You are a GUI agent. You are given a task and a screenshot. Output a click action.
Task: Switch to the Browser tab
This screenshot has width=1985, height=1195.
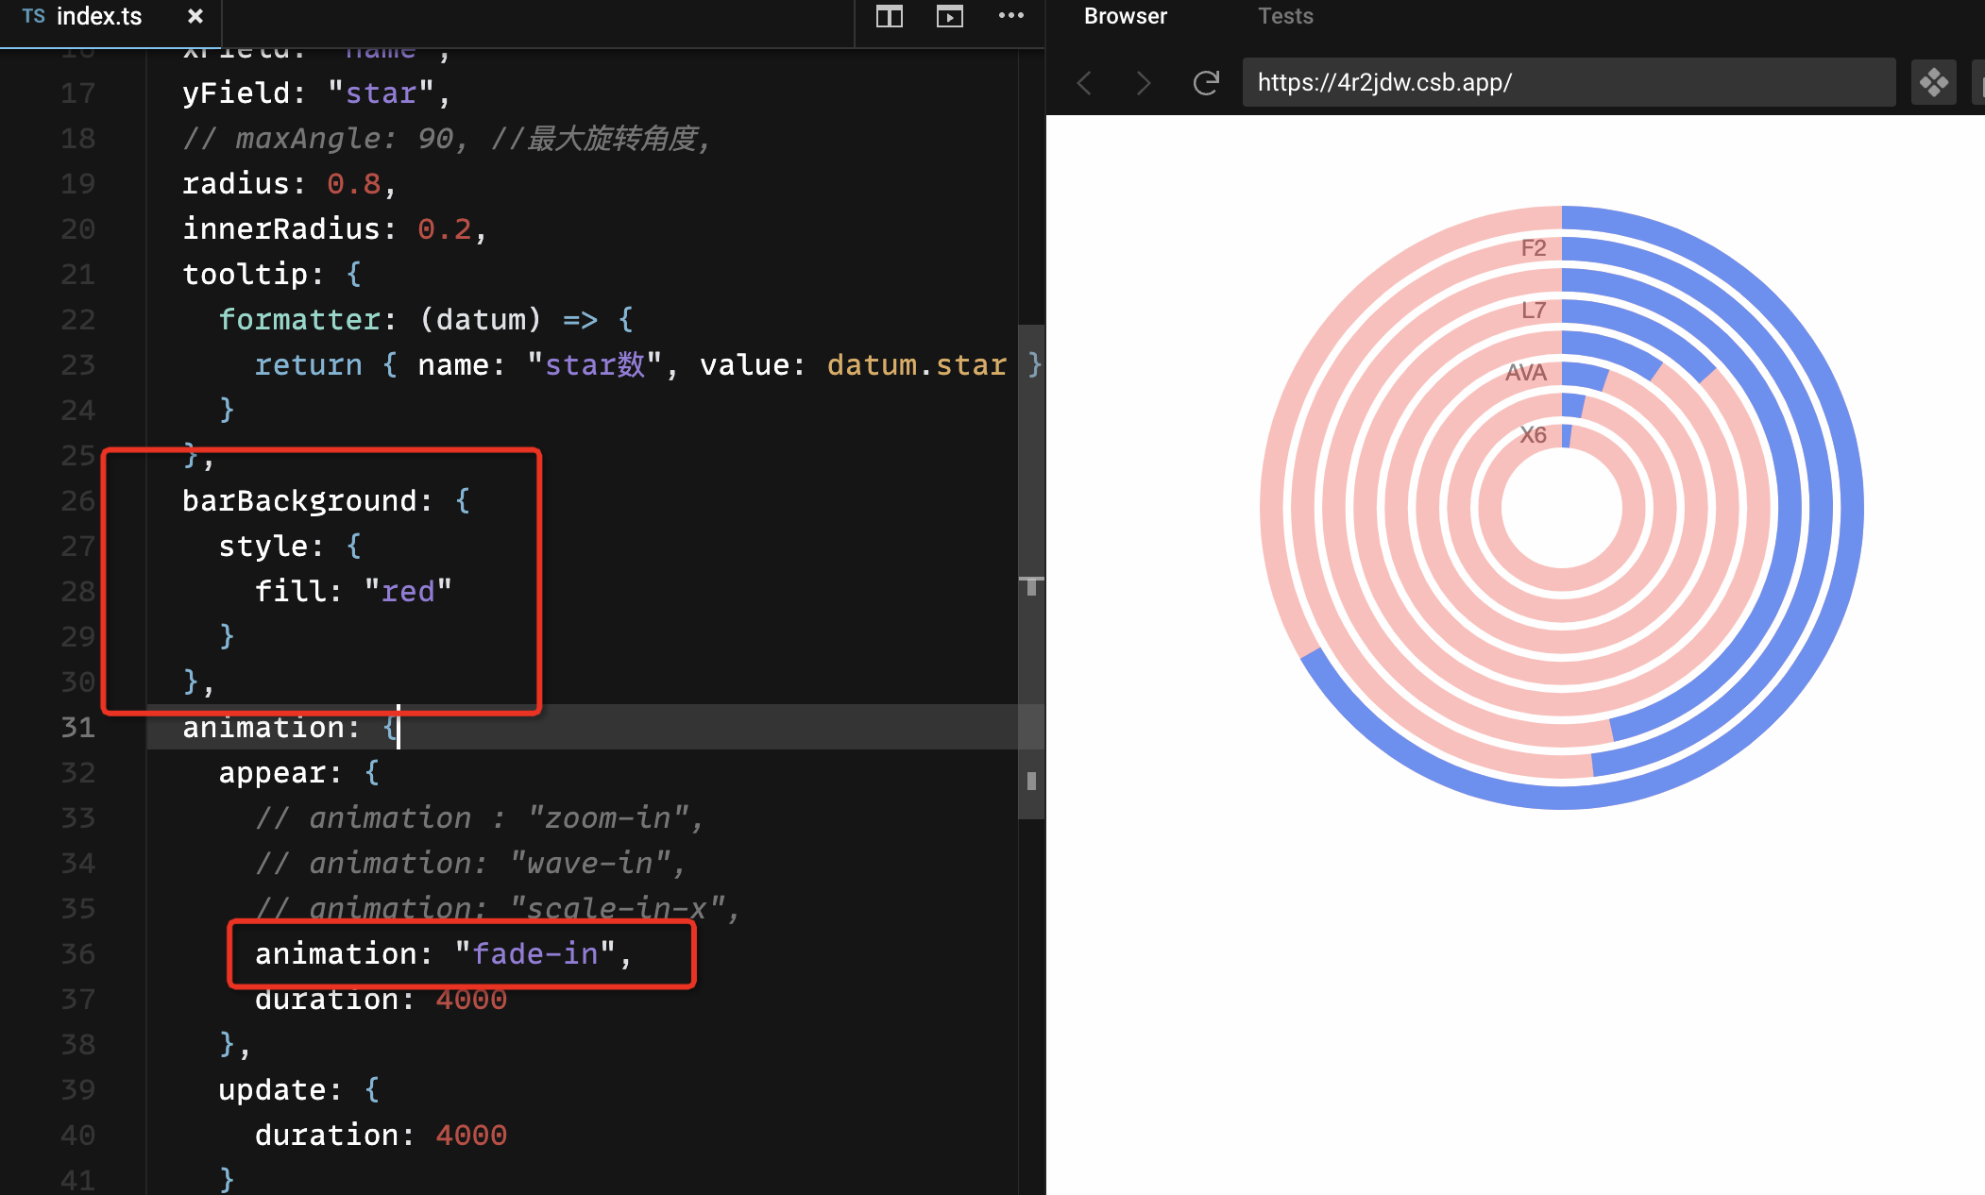[1125, 16]
